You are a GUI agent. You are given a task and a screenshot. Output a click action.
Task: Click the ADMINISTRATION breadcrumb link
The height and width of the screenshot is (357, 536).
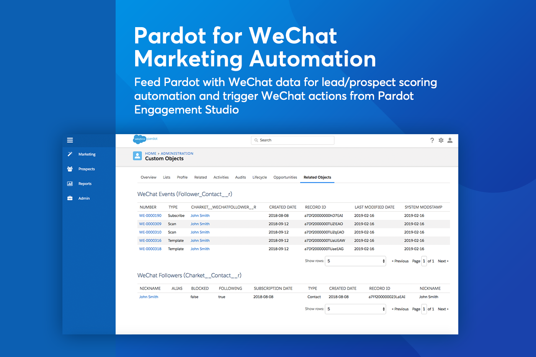(177, 154)
